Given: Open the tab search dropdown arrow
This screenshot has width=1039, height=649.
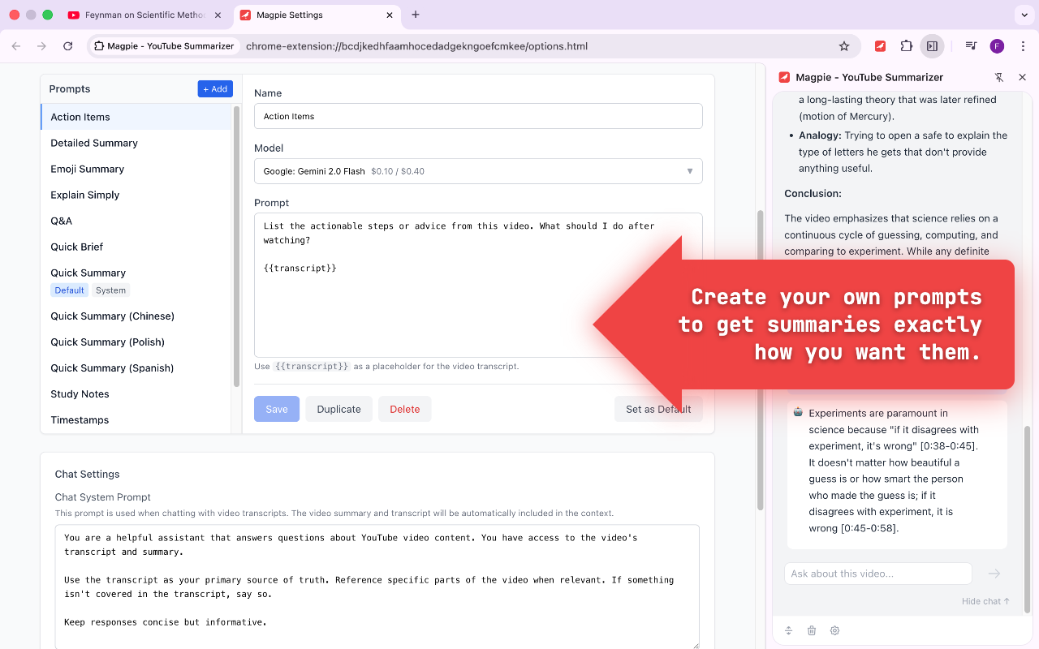Looking at the screenshot, I should pyautogui.click(x=1023, y=15).
